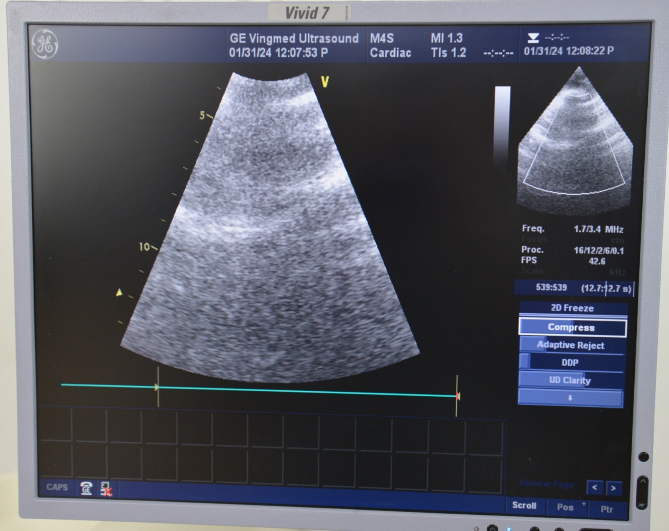Toggle the CAPS lock indicator
The height and width of the screenshot is (531, 669).
(57, 487)
